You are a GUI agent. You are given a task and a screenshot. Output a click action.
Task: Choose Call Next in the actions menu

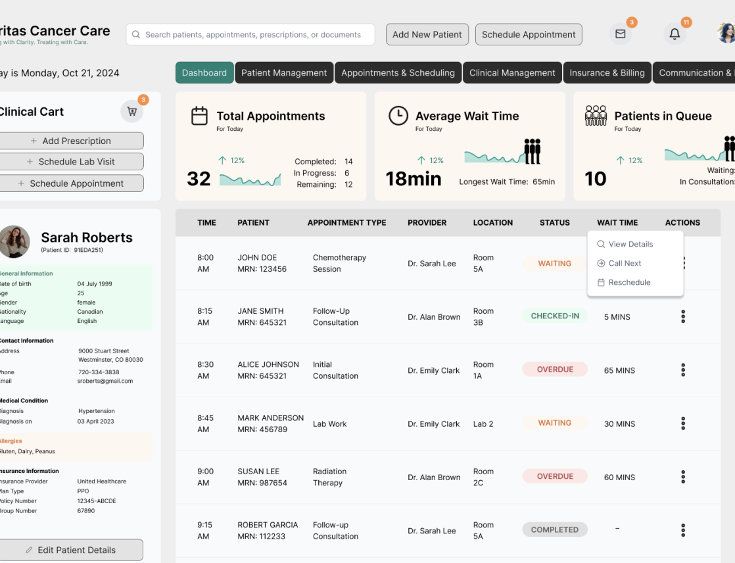pos(625,263)
